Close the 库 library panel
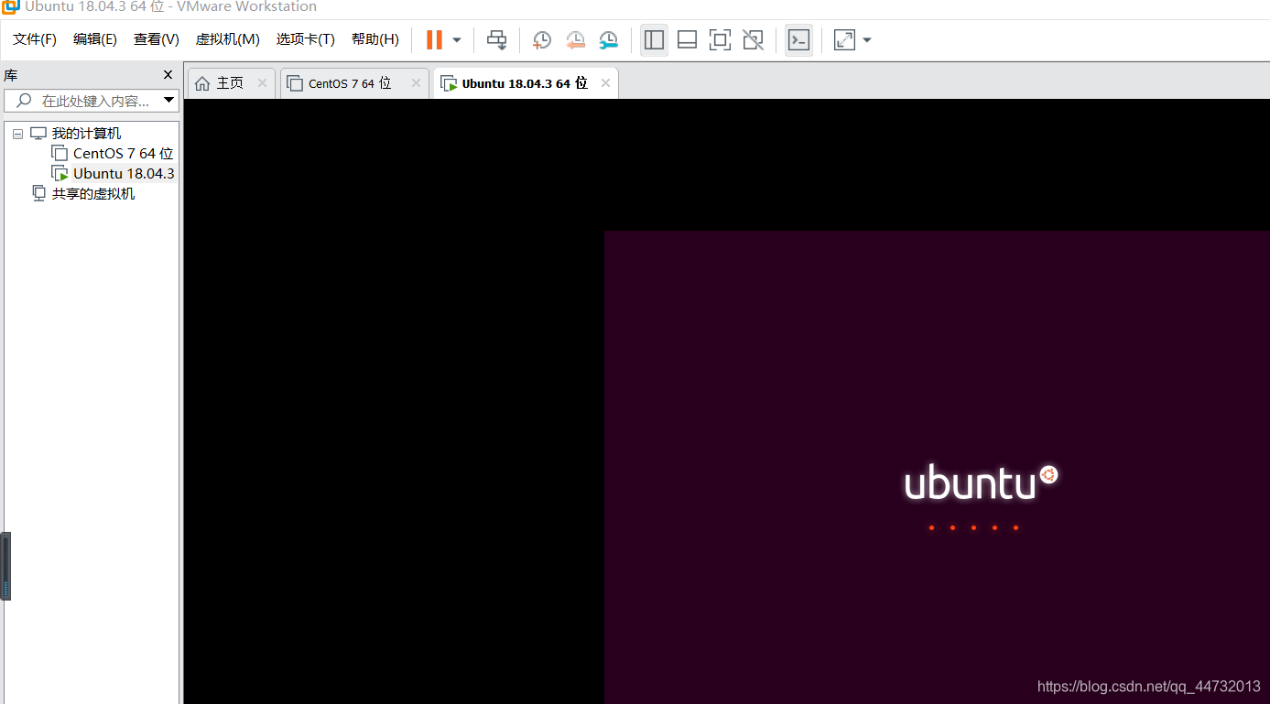 point(168,75)
